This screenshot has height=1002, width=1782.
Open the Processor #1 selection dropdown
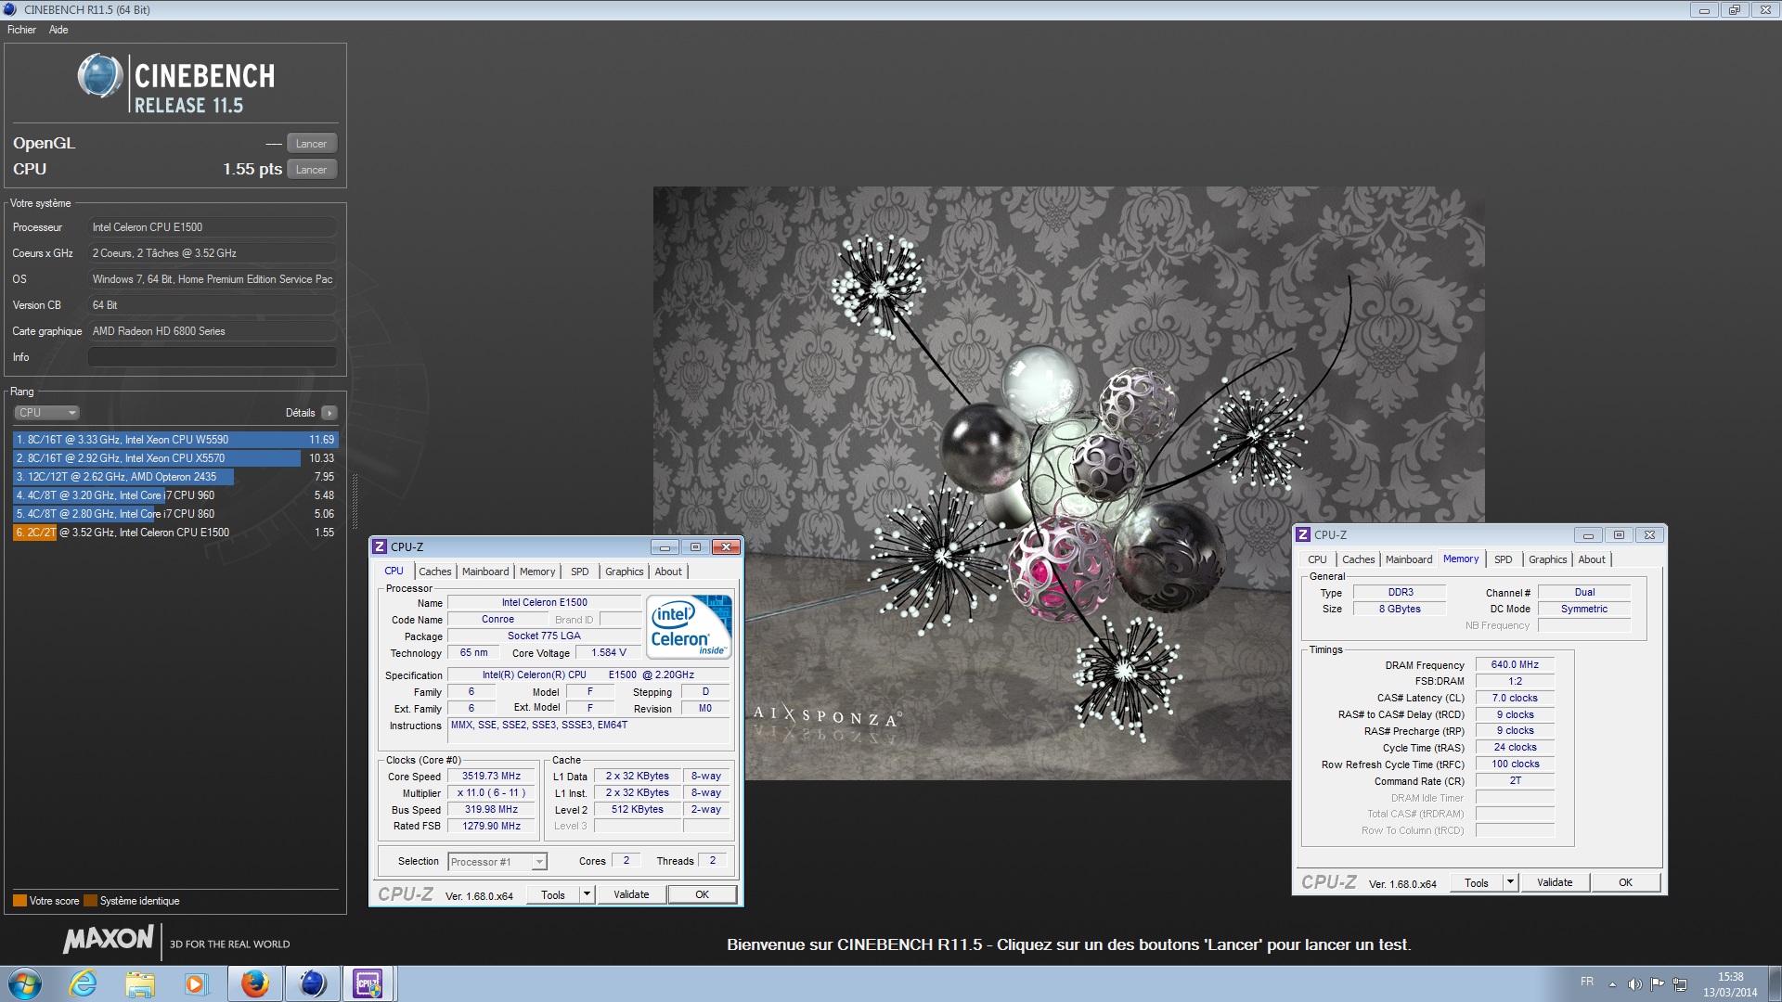(497, 862)
